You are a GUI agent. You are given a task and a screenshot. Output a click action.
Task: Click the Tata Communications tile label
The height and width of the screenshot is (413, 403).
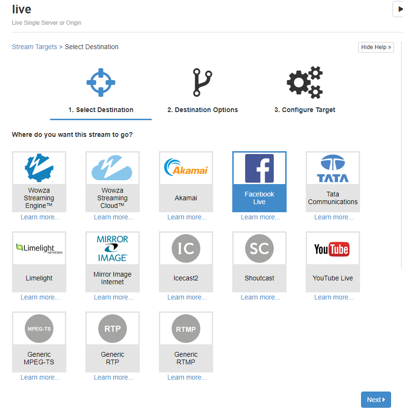[333, 198]
